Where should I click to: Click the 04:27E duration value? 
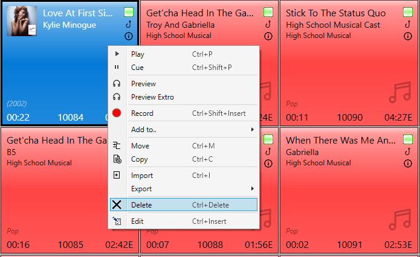coord(398,118)
